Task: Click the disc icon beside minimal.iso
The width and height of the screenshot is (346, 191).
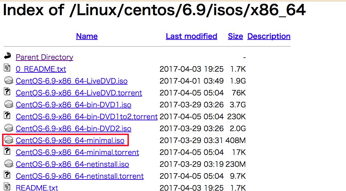Action: tap(9, 140)
